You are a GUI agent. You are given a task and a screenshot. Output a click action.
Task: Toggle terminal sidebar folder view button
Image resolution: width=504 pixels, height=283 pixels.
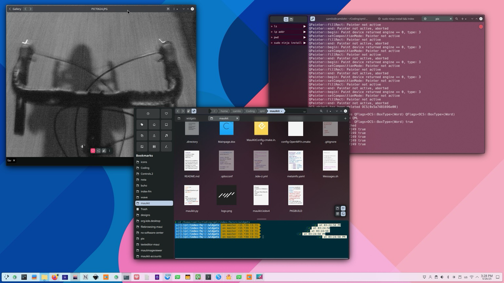pyautogui.click(x=291, y=19)
